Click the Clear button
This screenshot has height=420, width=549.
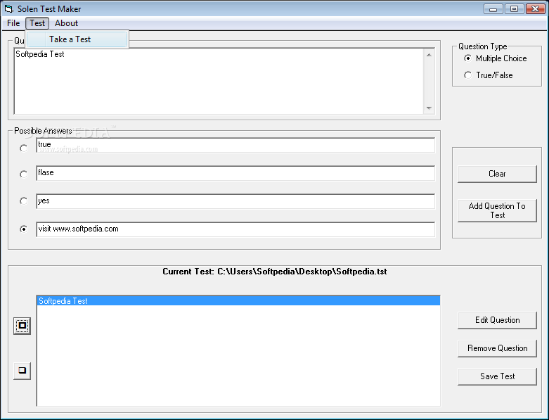coord(497,174)
